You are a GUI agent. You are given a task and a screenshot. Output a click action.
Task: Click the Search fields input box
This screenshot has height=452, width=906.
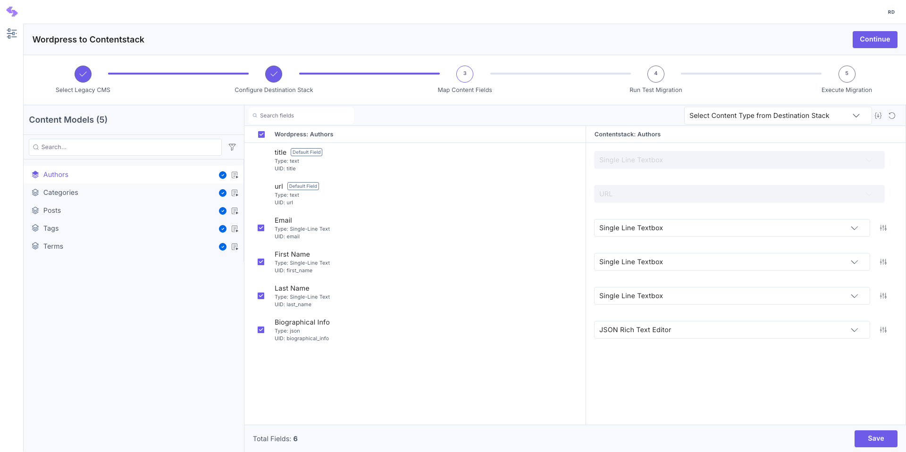click(x=302, y=116)
